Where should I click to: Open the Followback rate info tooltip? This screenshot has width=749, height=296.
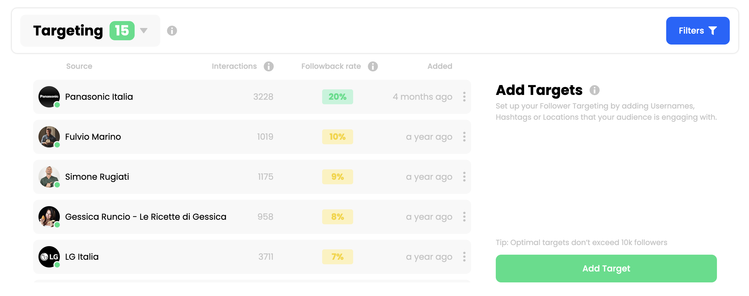372,66
